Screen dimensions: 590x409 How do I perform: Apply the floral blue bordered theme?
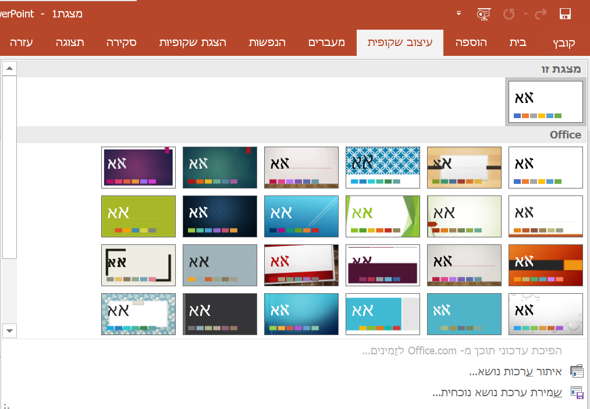point(138,314)
